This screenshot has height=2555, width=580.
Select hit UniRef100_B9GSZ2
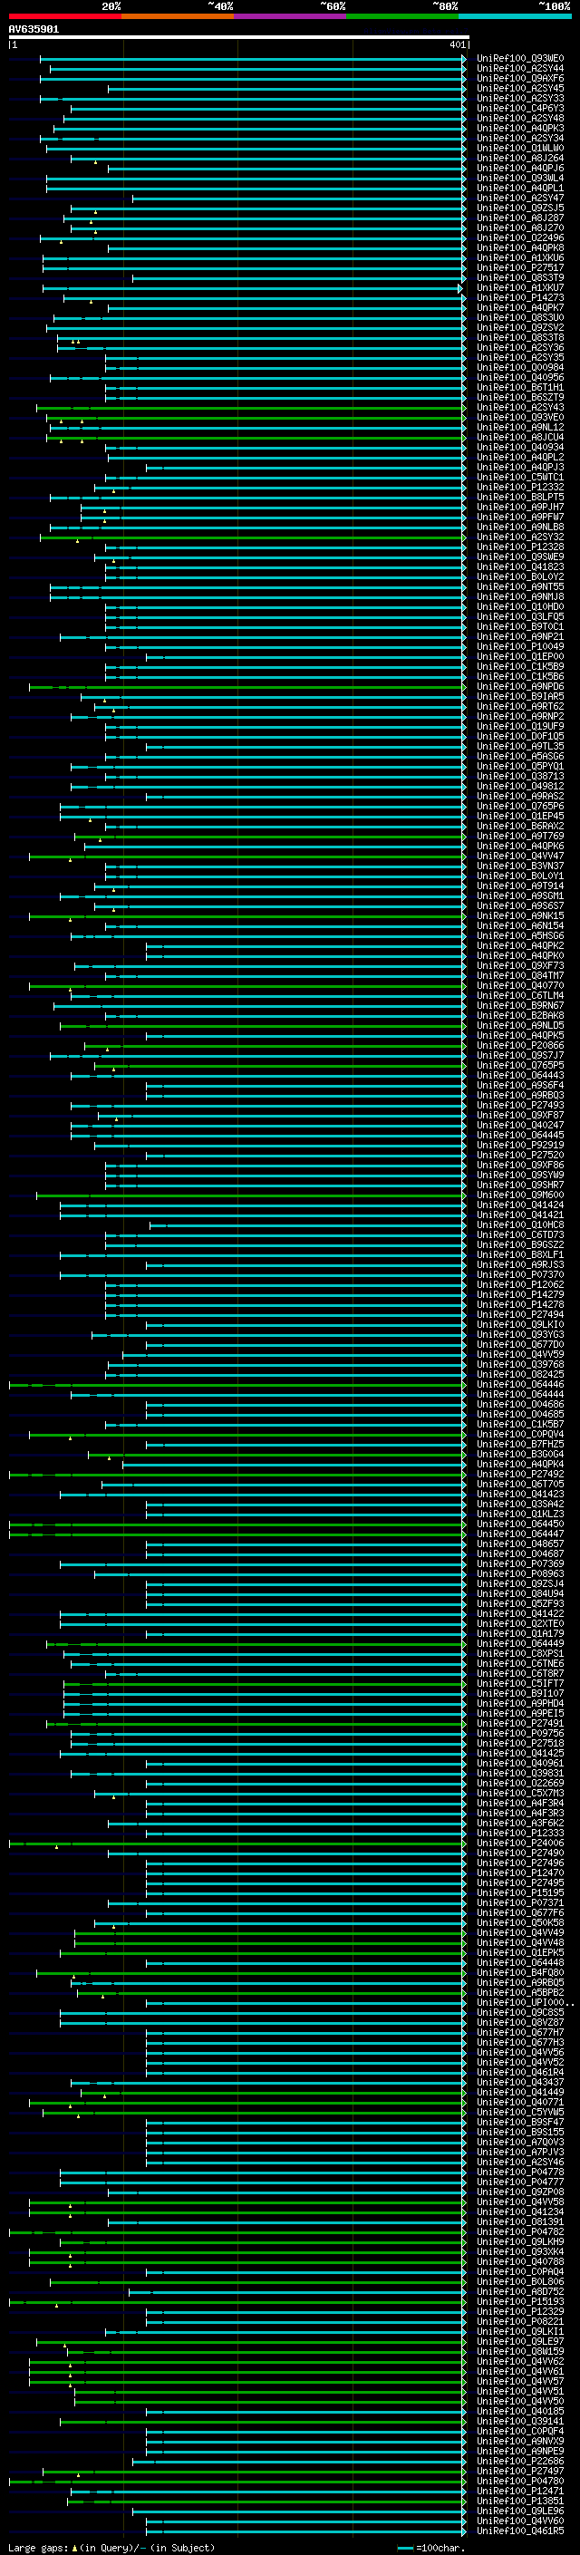(520, 1244)
